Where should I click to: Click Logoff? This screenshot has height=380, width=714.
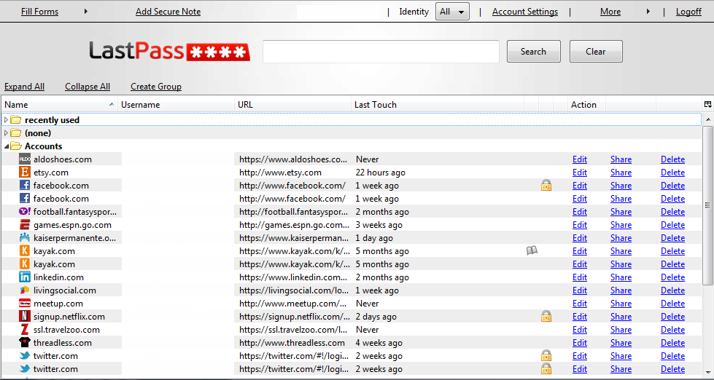[x=688, y=12]
